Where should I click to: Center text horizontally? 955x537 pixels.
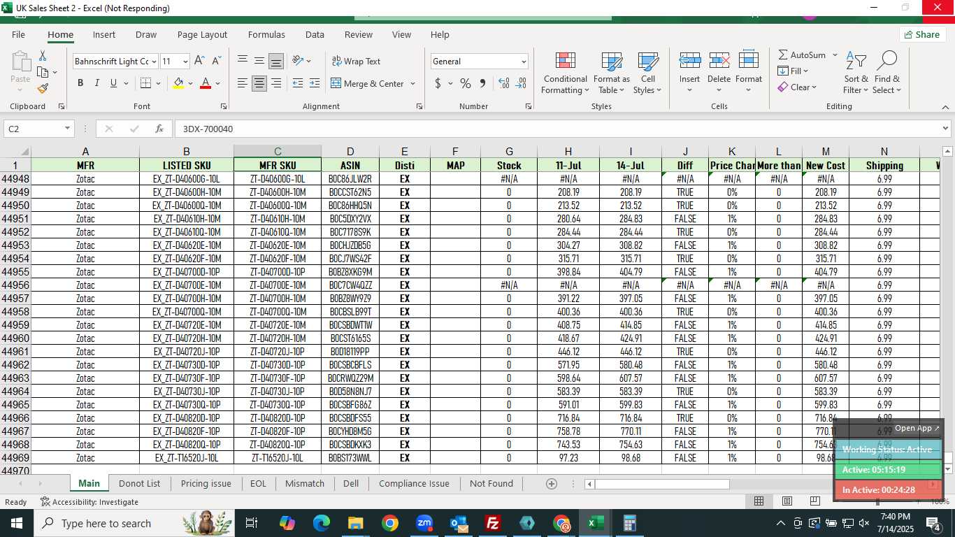259,83
